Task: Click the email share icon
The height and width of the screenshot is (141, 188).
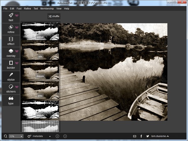Action: [135, 136]
